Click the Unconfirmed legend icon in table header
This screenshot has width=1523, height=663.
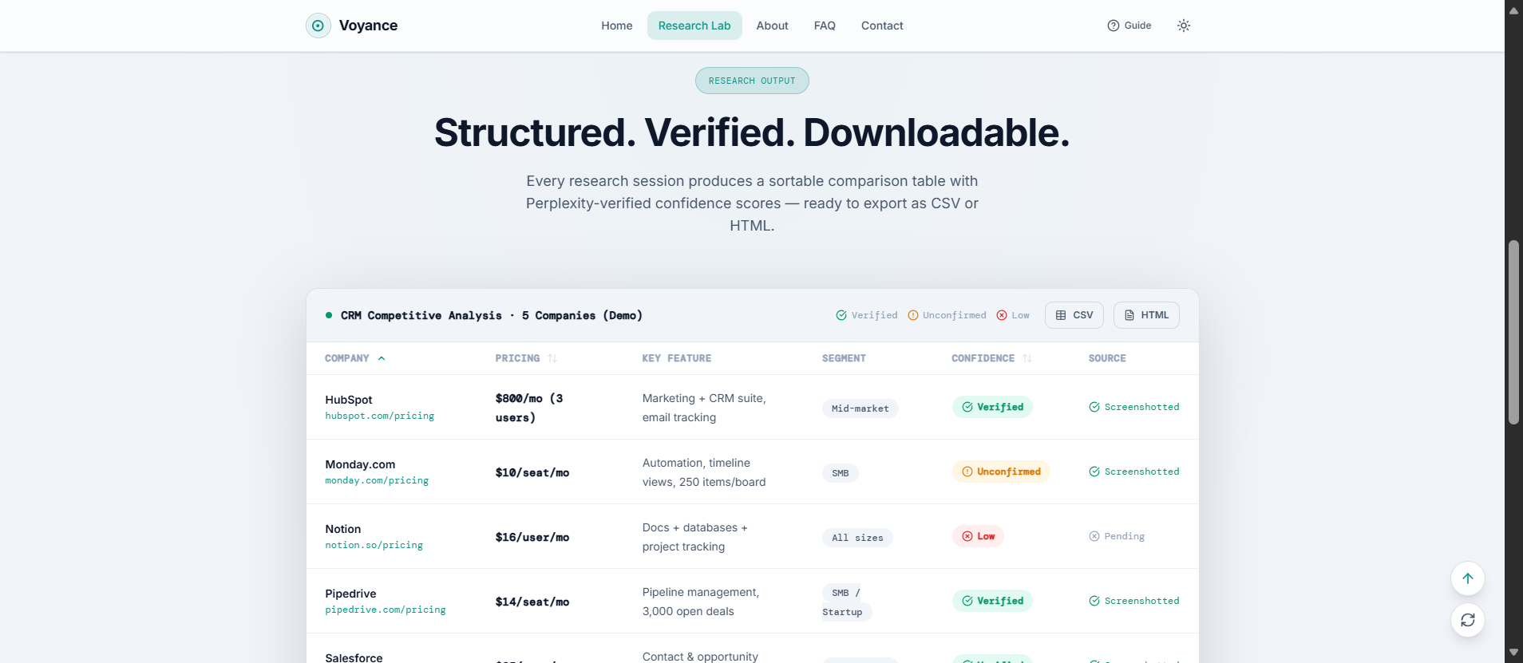click(913, 315)
